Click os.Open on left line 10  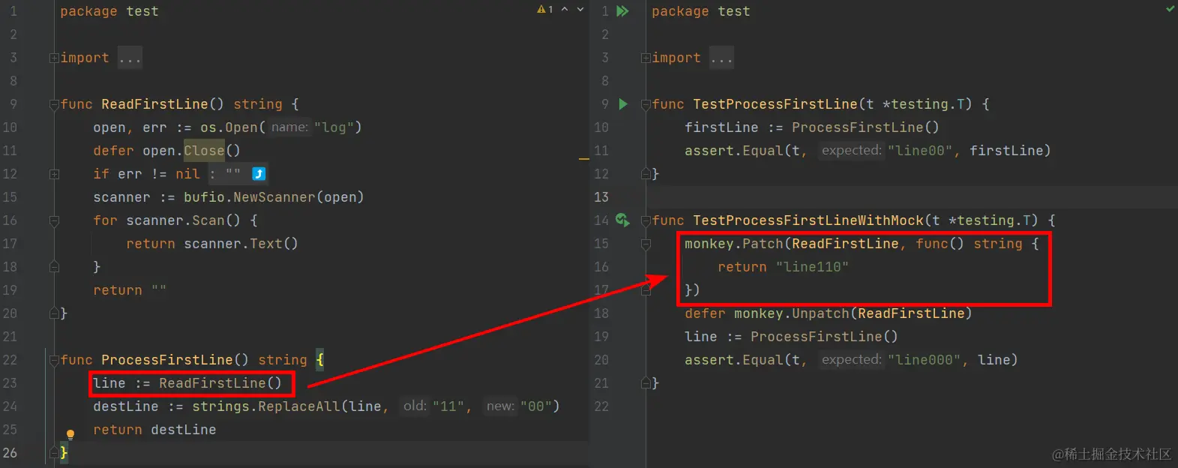[x=229, y=127]
